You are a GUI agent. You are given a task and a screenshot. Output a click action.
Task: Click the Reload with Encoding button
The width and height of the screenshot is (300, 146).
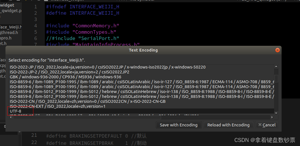228,125
